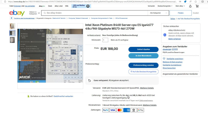Open seller sinobright profile link
This screenshot has width=208, height=119.
click(167, 49)
